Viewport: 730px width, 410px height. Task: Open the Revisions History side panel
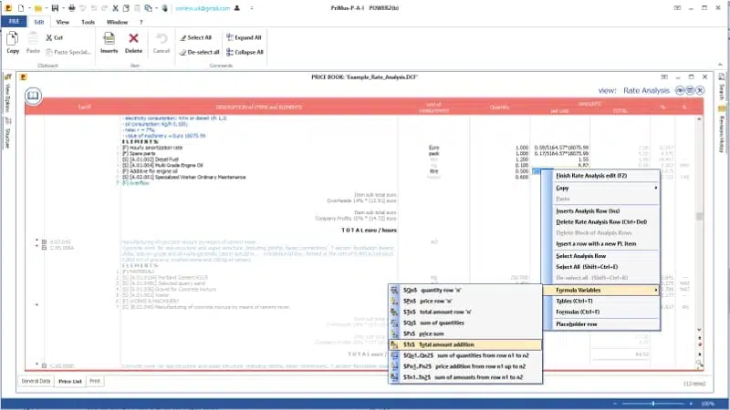(722, 129)
